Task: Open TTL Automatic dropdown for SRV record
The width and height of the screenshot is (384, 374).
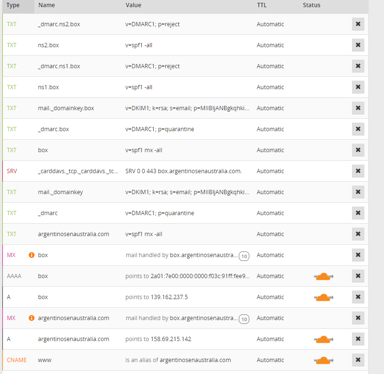Action: coord(270,171)
